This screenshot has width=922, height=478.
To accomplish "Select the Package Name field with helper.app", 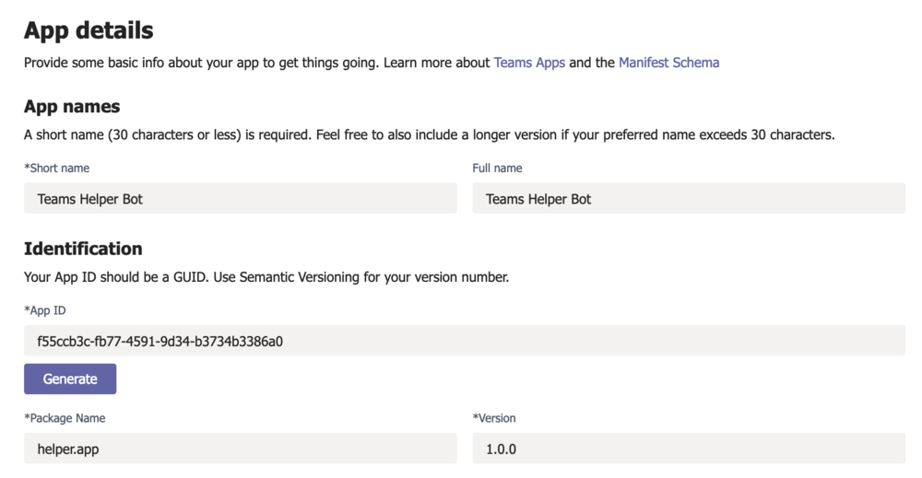I will coord(241,449).
